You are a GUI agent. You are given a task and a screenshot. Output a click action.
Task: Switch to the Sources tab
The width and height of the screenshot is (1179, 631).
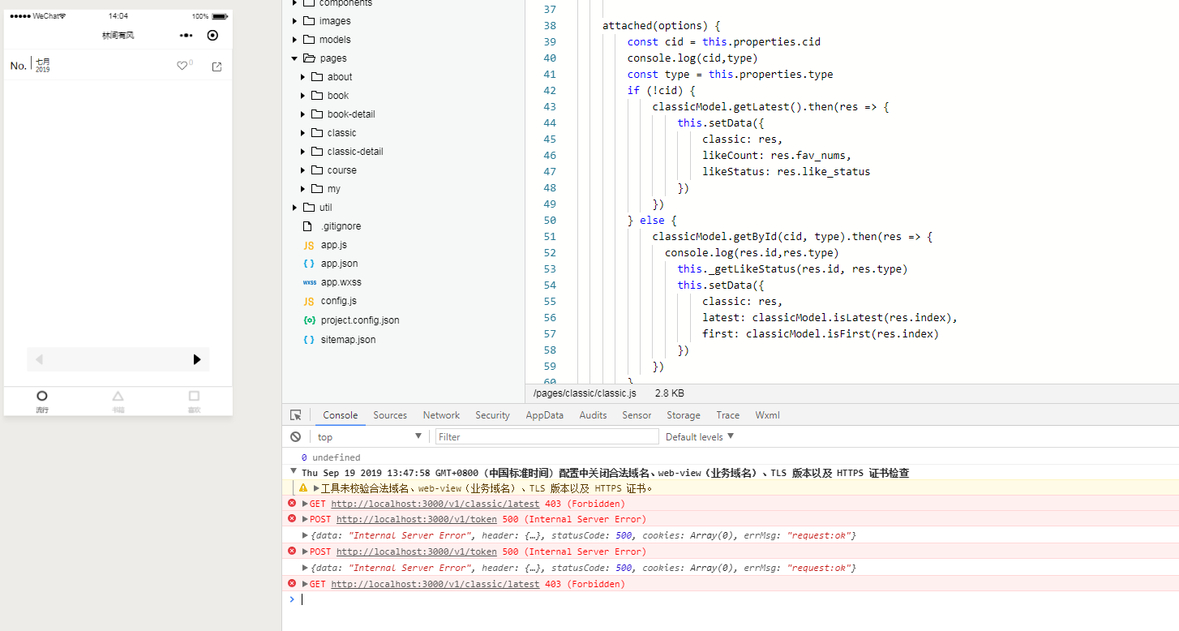(x=390, y=415)
